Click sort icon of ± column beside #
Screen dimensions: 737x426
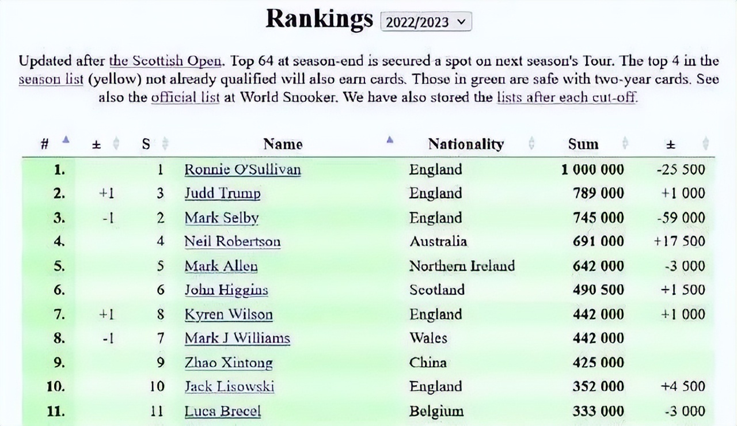click(116, 144)
